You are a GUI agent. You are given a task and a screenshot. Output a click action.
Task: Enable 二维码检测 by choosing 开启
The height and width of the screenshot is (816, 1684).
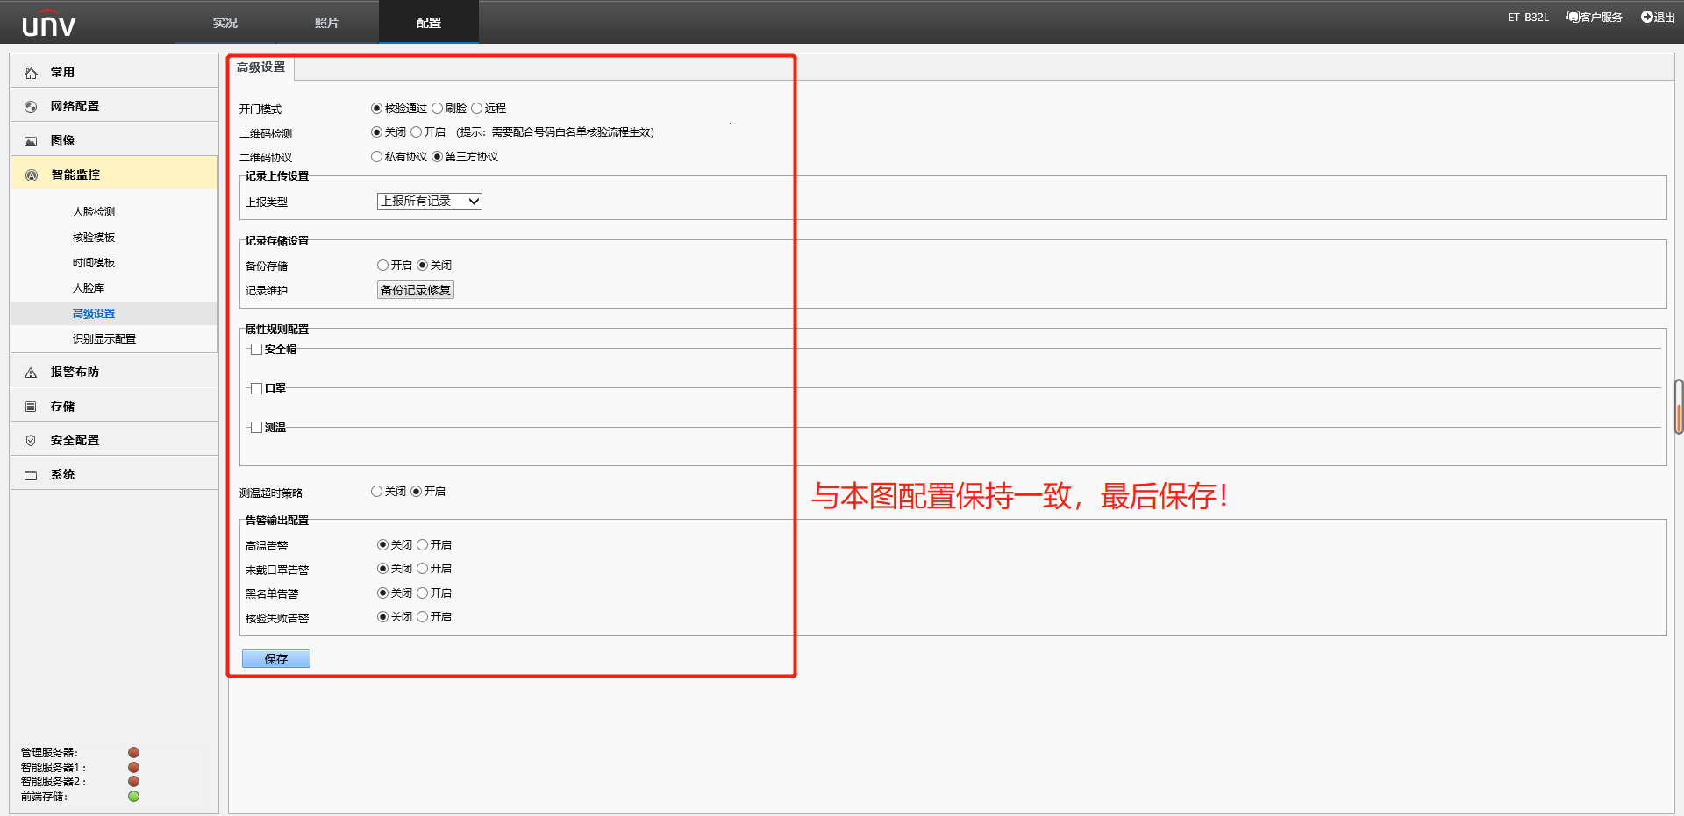pos(416,132)
